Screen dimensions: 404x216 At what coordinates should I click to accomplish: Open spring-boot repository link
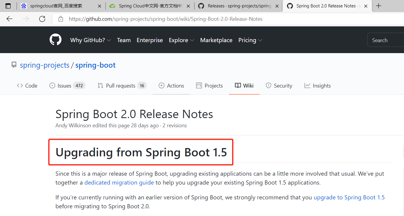[x=95, y=65]
